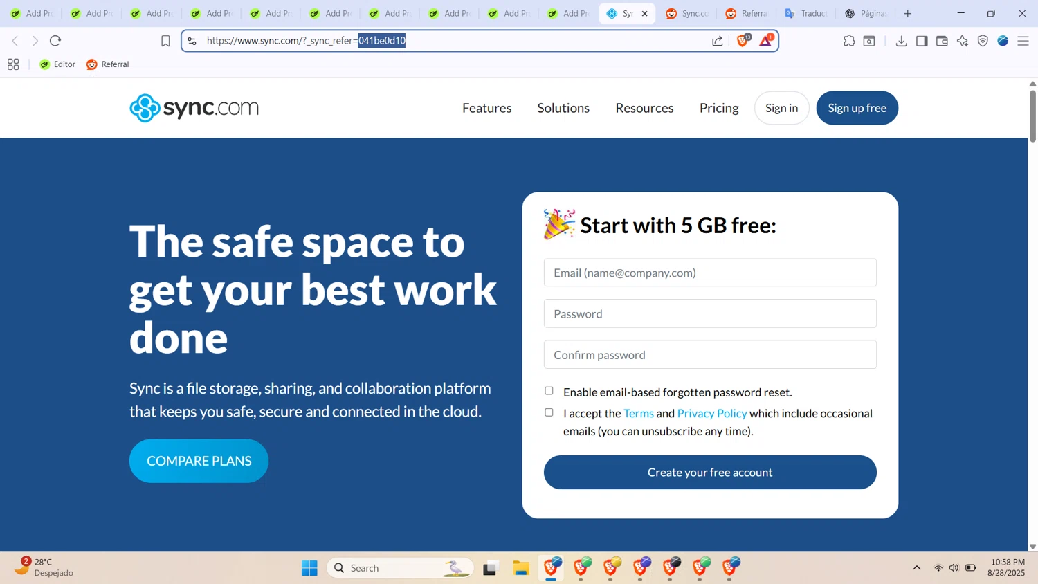
Task: Click the taskbar Search box
Action: coord(400,568)
